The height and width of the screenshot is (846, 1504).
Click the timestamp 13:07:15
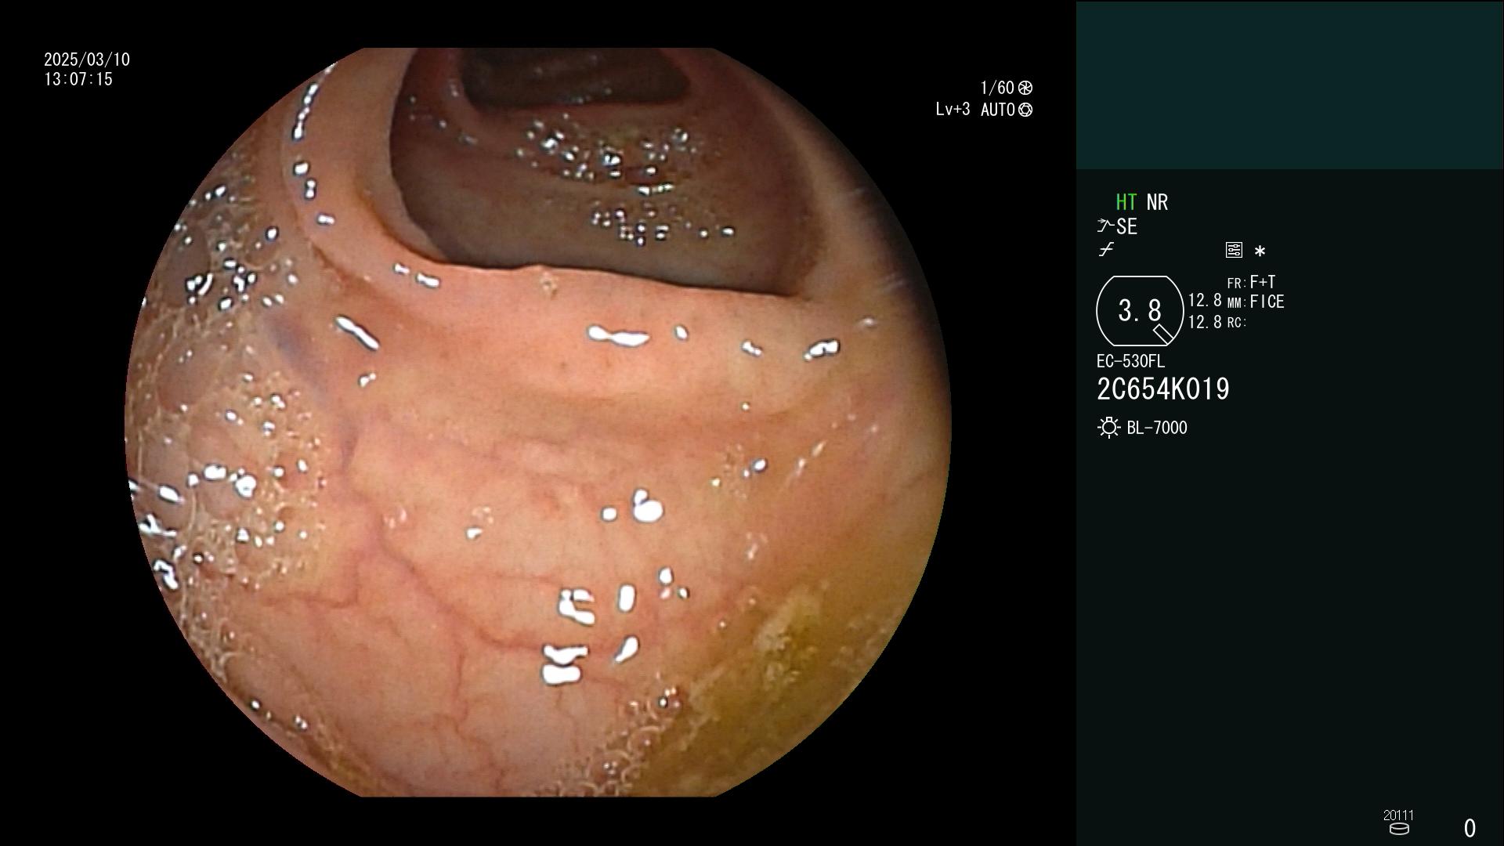pos(78,79)
